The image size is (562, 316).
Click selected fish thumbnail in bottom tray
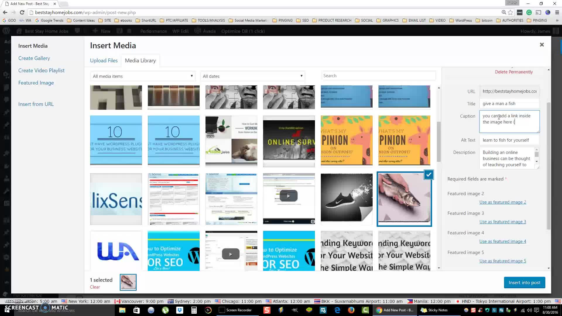coord(128,282)
